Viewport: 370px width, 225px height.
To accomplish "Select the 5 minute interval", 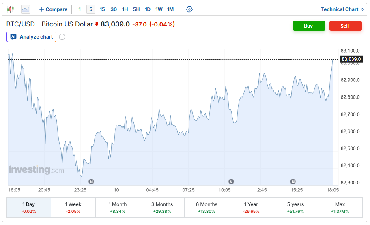I will click(x=91, y=9).
